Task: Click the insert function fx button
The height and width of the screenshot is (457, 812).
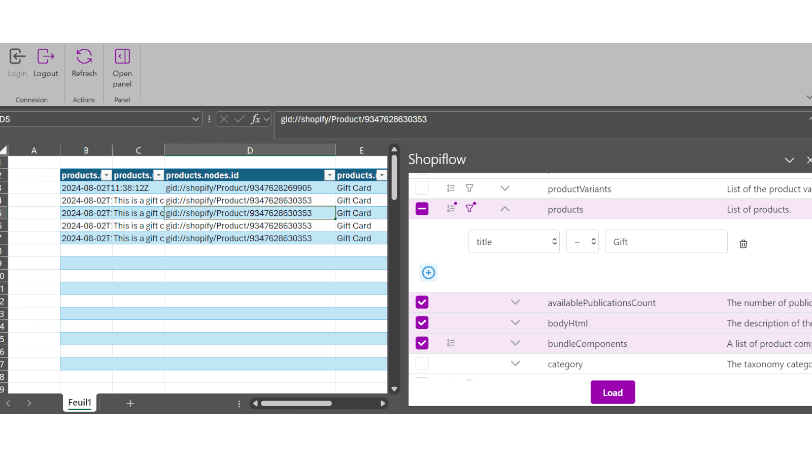Action: [x=255, y=119]
